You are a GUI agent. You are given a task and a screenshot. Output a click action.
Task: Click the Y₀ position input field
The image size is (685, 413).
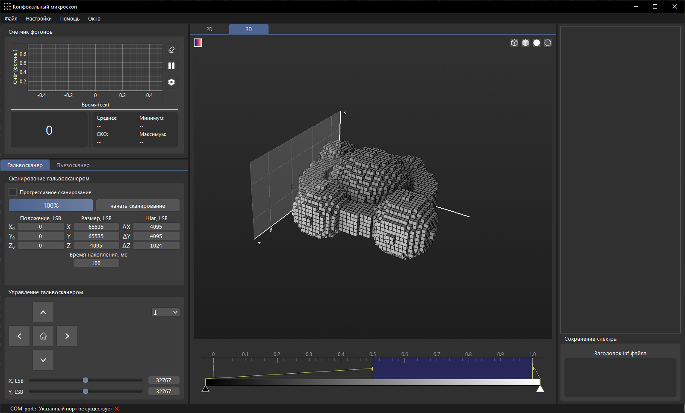click(x=41, y=236)
